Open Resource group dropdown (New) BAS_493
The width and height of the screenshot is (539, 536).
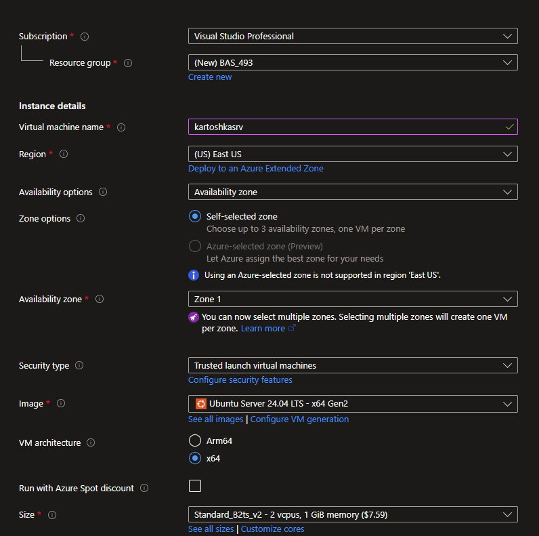353,62
